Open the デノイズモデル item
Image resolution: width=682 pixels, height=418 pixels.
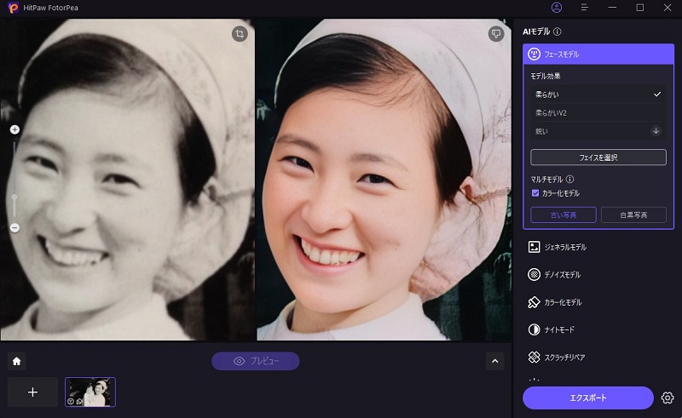598,275
